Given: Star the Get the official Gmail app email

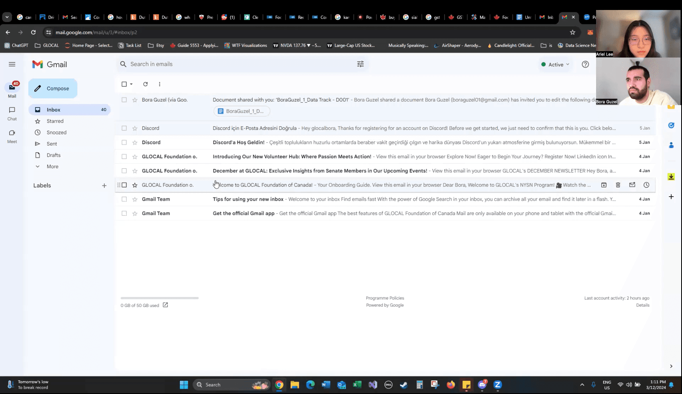Looking at the screenshot, I should coord(135,213).
